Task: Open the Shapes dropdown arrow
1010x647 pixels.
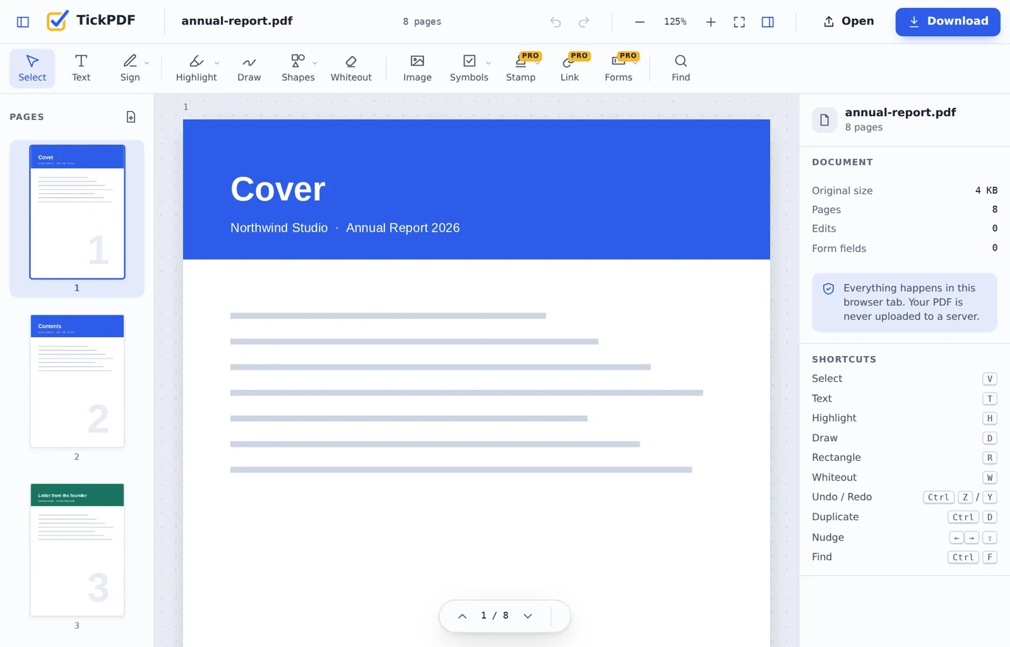Action: point(314,63)
